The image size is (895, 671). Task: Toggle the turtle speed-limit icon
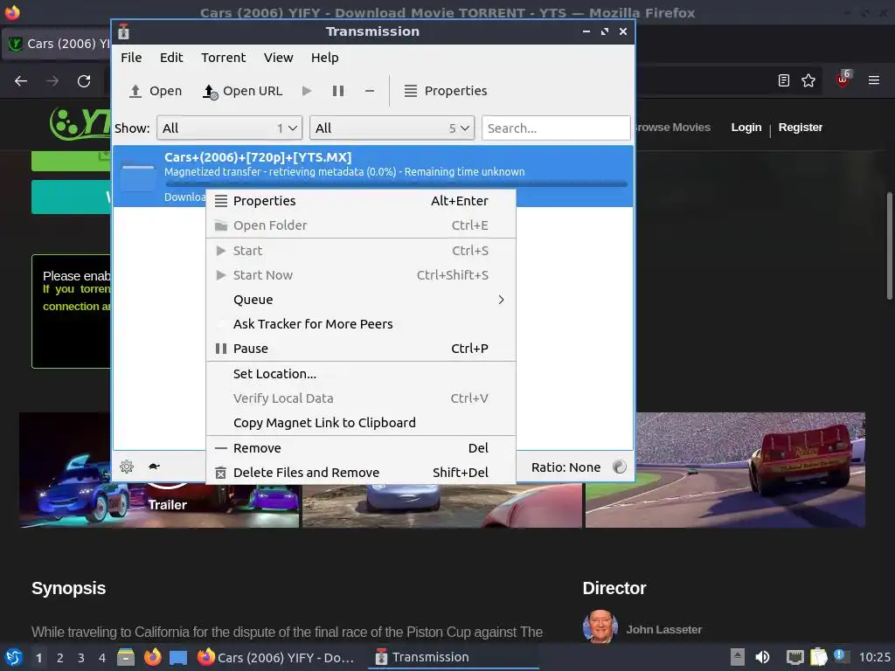click(154, 467)
